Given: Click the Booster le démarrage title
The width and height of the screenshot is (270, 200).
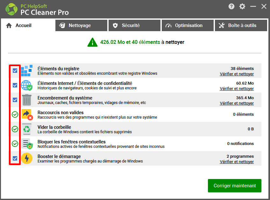Looking at the screenshot, I should click(x=59, y=156).
